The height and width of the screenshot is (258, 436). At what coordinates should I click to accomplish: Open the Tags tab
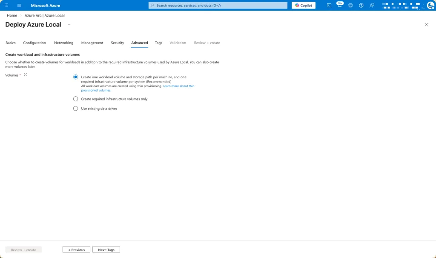(158, 43)
